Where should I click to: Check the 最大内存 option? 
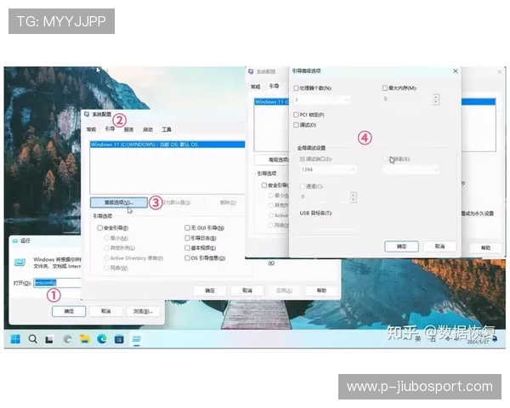386,88
